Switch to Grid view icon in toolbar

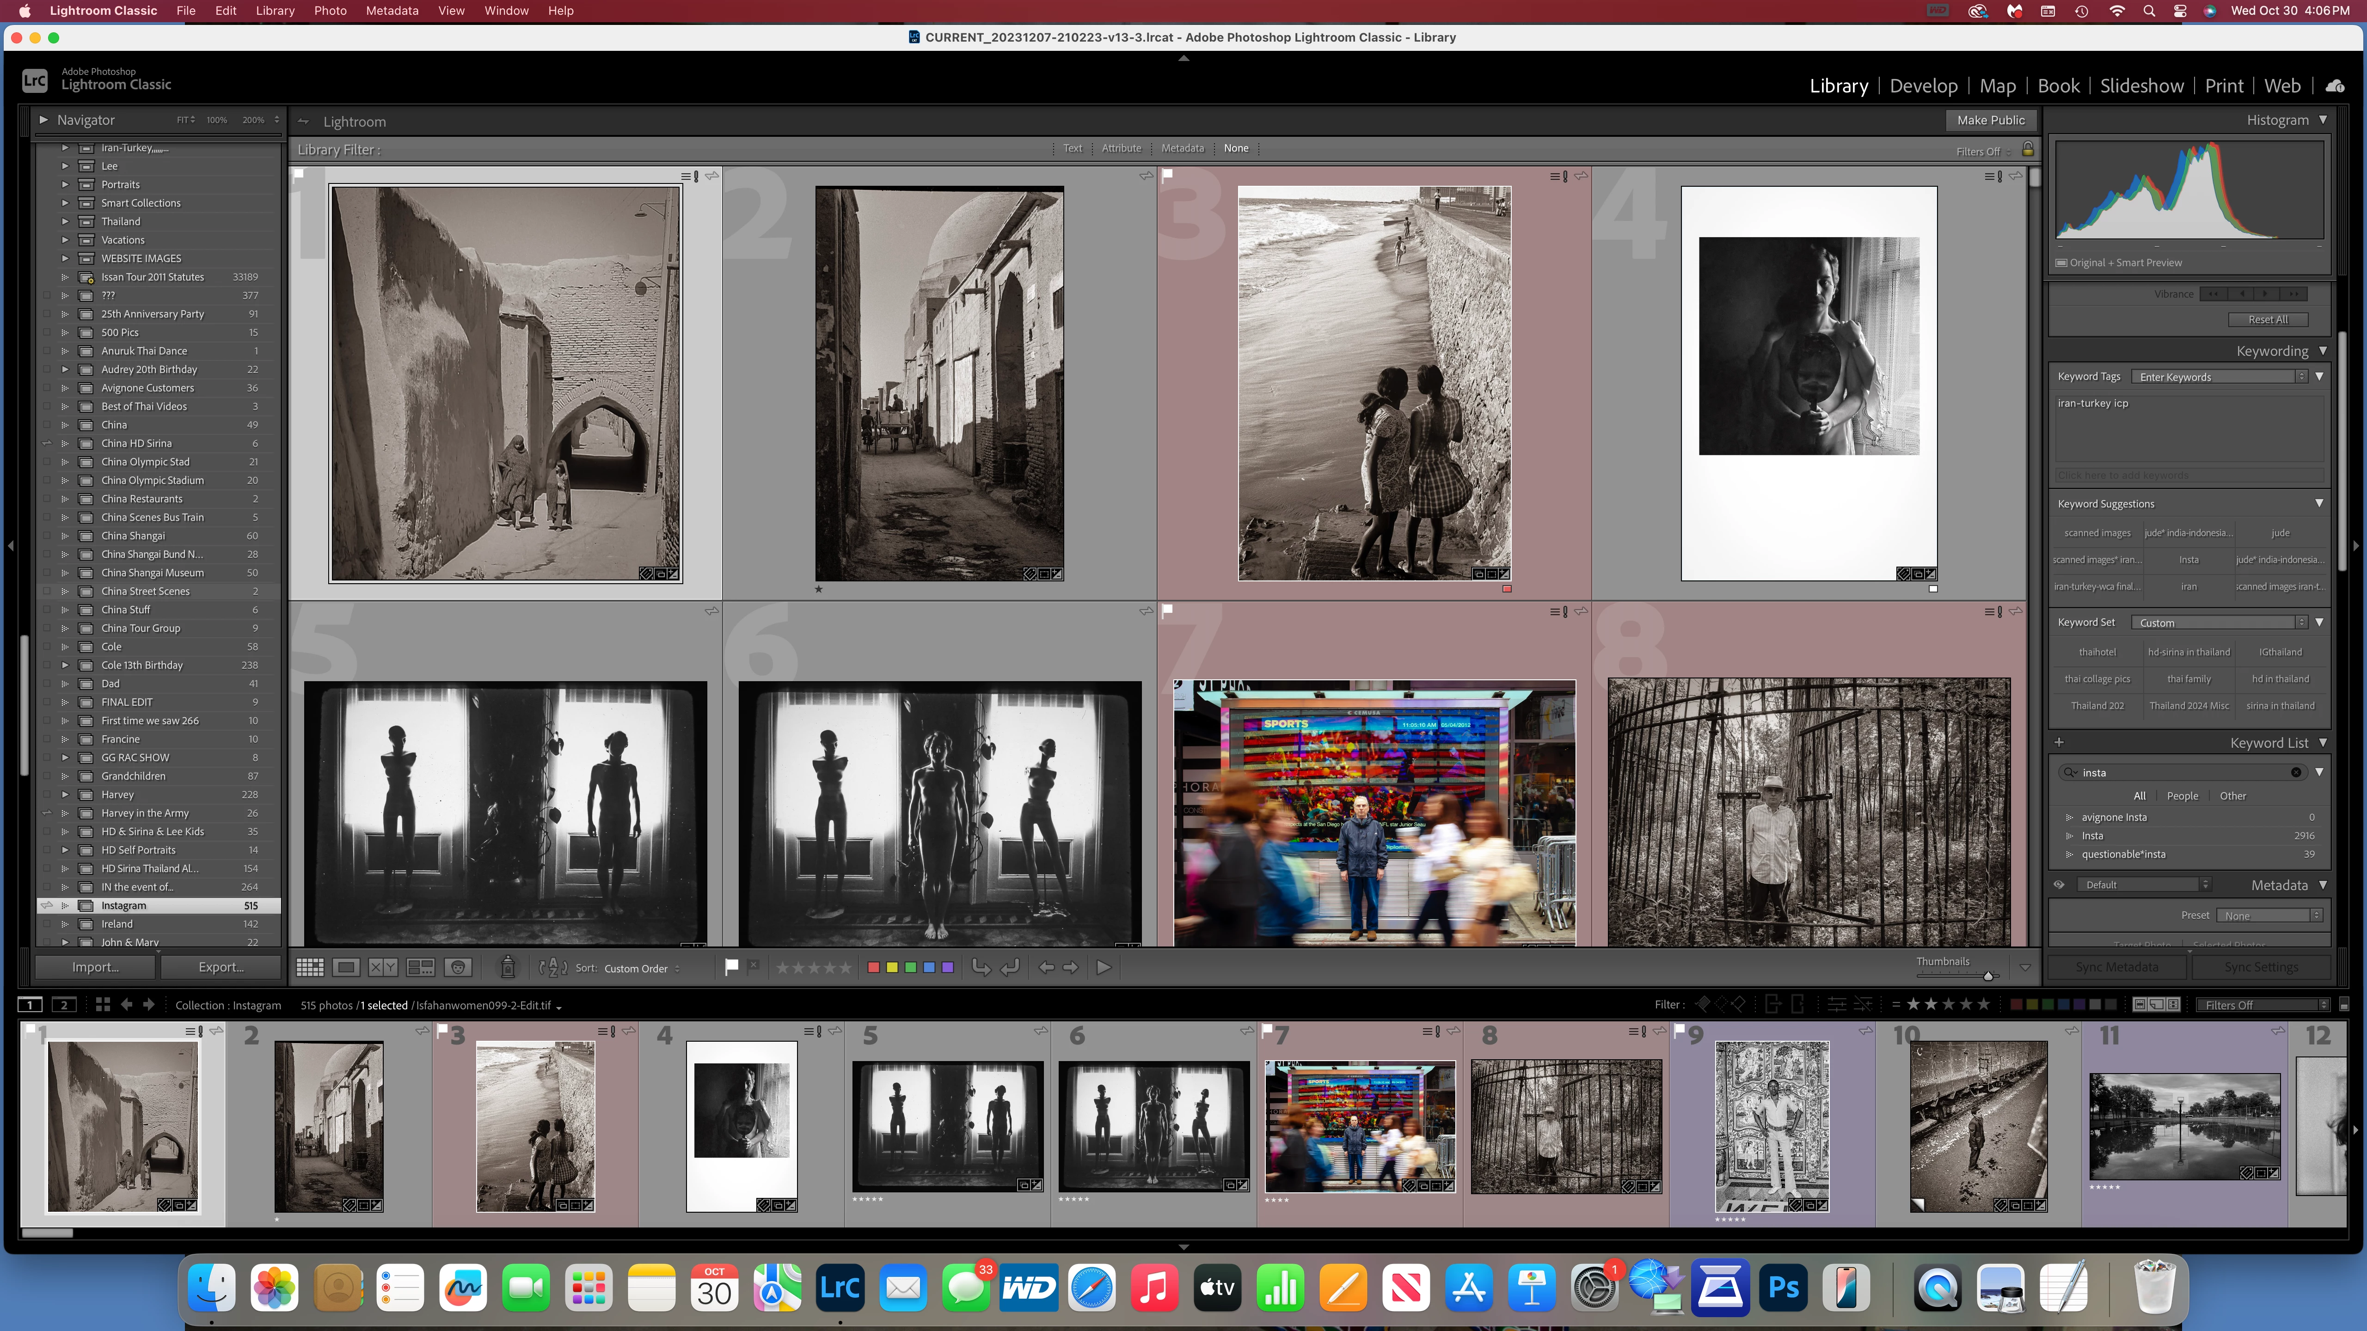pyautogui.click(x=310, y=967)
